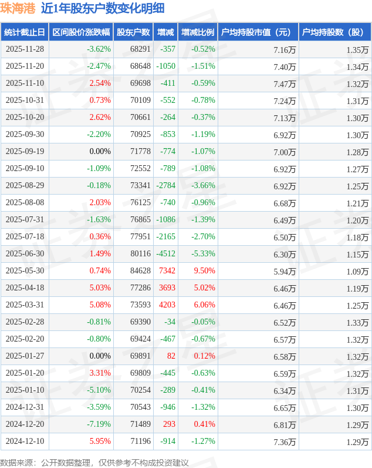Click the 2025-06-30 date cell
This screenshot has width=372, height=468.
25,254
